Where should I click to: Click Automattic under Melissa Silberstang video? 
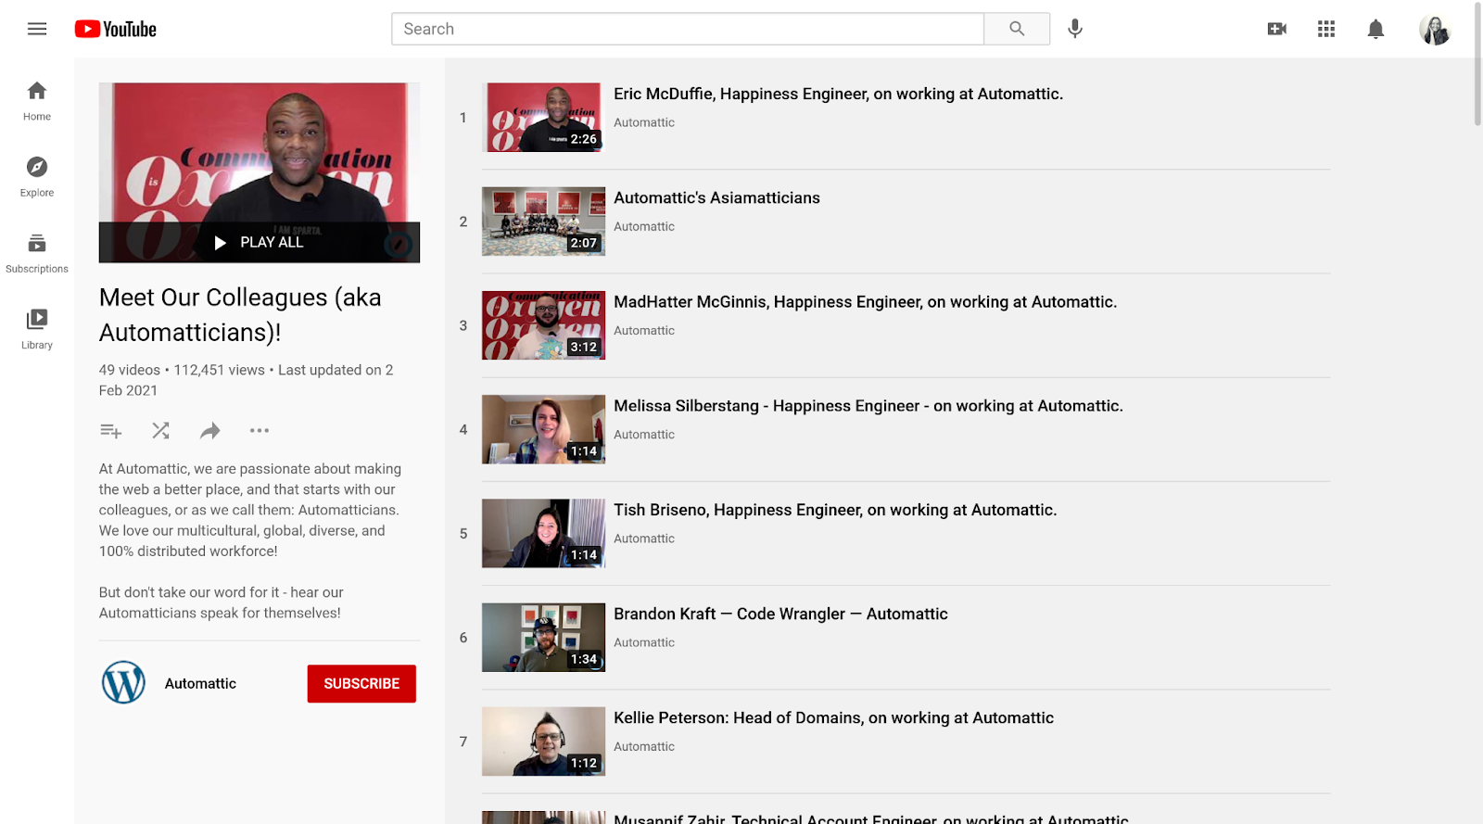pyautogui.click(x=644, y=434)
